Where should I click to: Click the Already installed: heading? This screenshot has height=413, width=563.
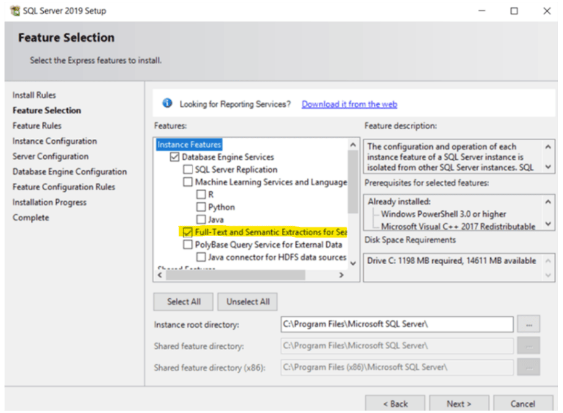[399, 202]
